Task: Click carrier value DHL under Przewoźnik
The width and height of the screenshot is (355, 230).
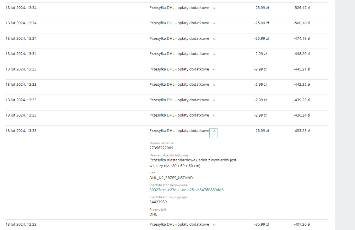Action: [x=153, y=214]
